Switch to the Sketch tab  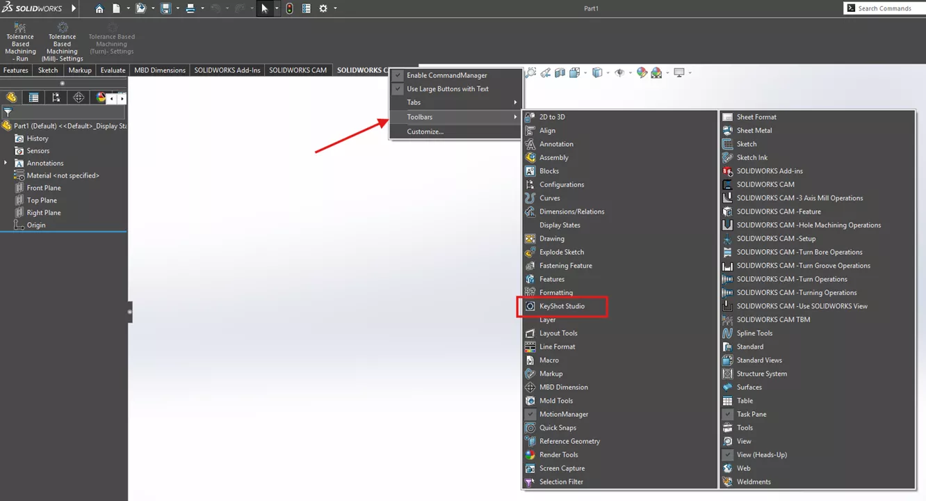pyautogui.click(x=48, y=70)
